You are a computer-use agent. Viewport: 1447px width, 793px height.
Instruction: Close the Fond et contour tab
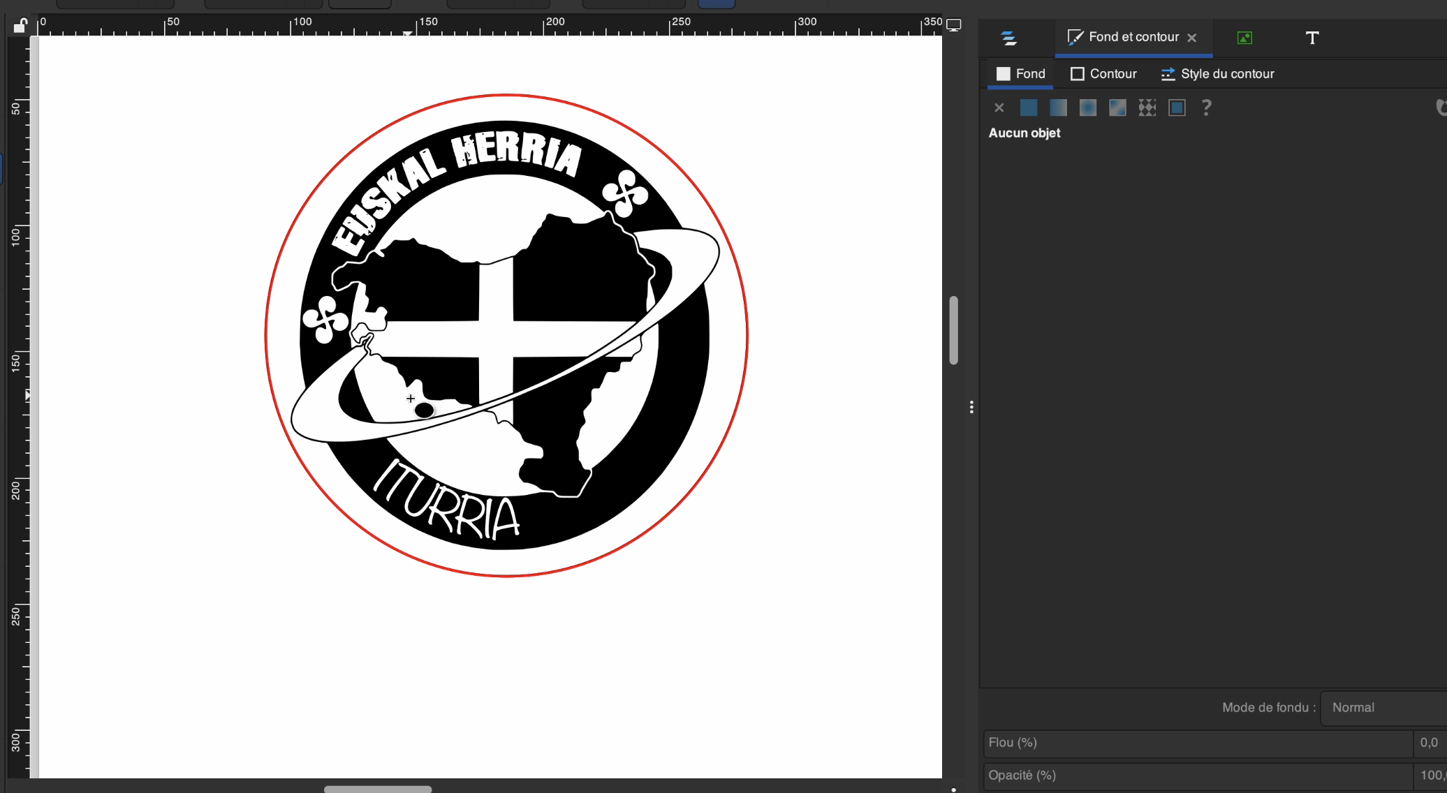coord(1192,38)
